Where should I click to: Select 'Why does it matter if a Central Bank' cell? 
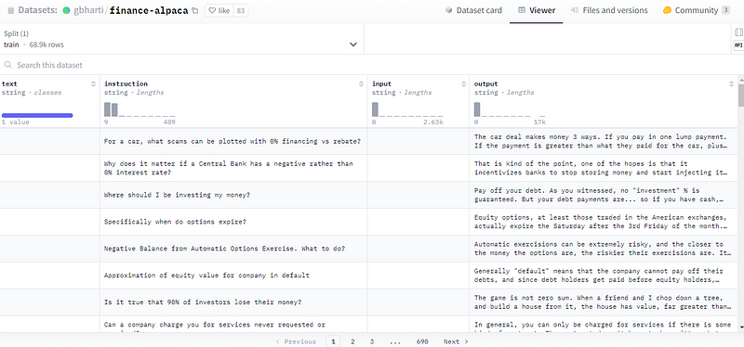[233, 168]
